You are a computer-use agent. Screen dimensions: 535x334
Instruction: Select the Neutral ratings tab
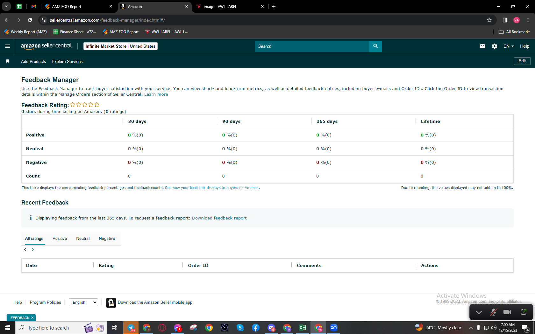(83, 239)
